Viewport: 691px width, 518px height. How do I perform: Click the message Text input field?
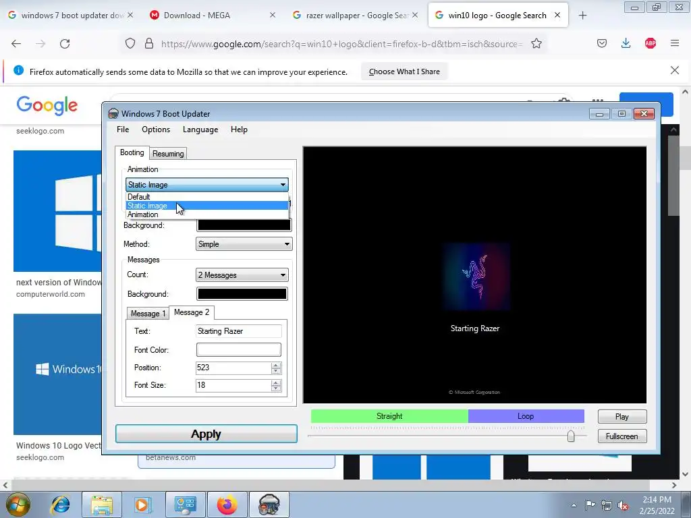[238, 331]
